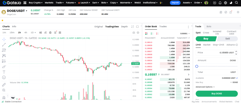Screen dimensions: 241x103
Task: Switch to Sell side
Action: point(227,39)
